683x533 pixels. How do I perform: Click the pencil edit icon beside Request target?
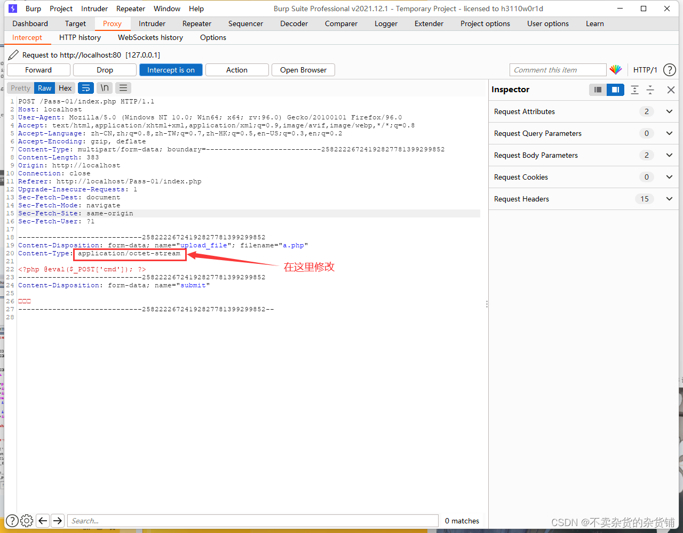pyautogui.click(x=13, y=55)
